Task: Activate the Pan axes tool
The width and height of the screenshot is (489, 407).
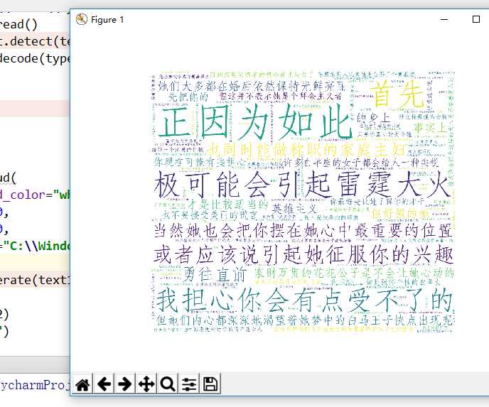Action: tap(146, 384)
